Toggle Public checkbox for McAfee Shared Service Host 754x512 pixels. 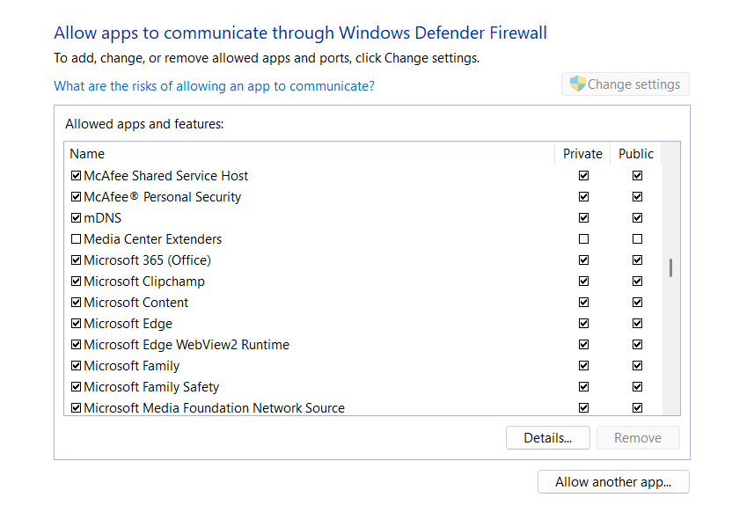637,175
